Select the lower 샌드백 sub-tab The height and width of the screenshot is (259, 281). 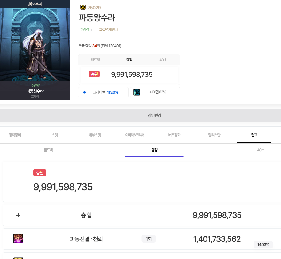pos(48,150)
